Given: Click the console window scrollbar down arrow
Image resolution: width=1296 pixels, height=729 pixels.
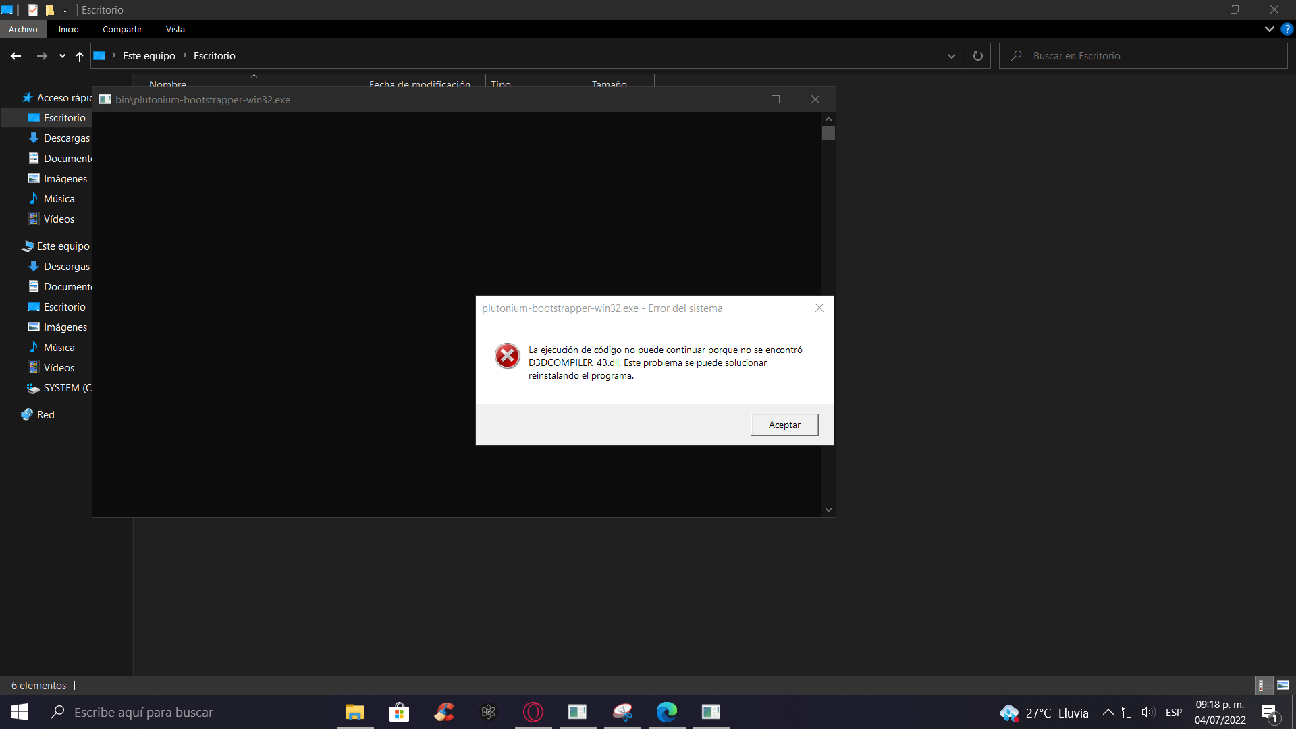Looking at the screenshot, I should coord(828,510).
